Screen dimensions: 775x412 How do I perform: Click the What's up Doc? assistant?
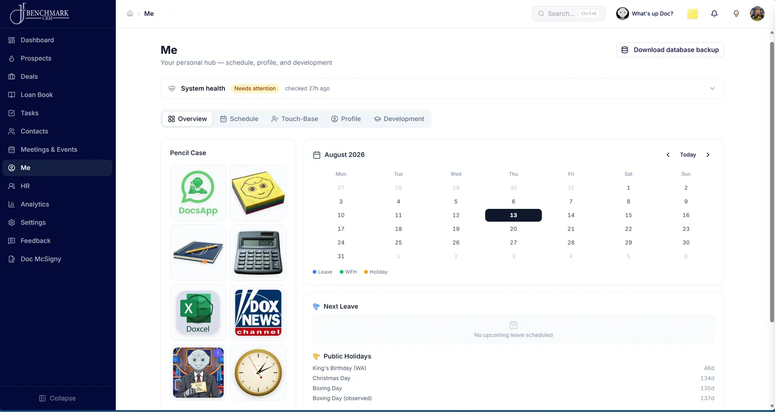coord(645,14)
